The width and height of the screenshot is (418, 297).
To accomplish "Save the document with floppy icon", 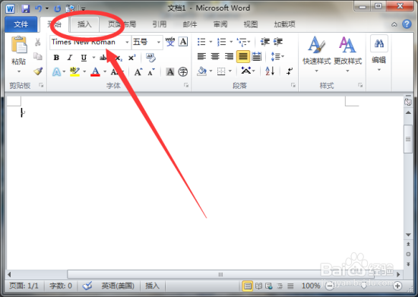I will pos(26,8).
